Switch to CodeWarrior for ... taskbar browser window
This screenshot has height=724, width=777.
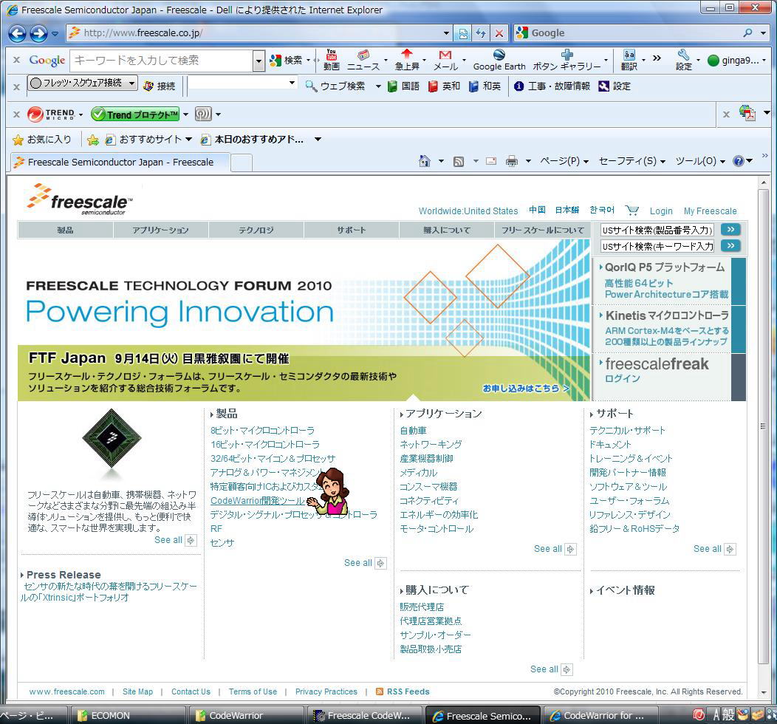(600, 715)
